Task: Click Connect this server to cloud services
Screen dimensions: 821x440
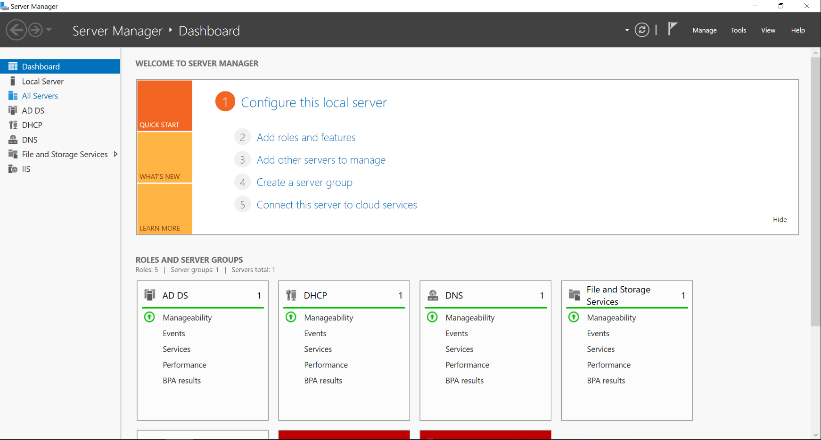Action: tap(337, 205)
